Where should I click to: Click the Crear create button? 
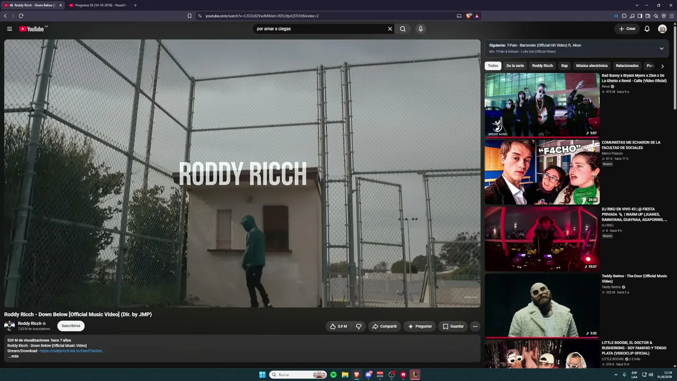[x=627, y=29]
